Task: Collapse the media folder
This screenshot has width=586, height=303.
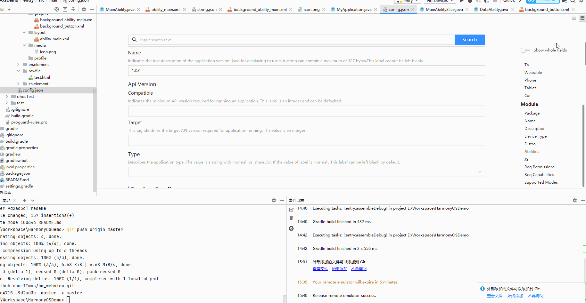Action: [24, 45]
